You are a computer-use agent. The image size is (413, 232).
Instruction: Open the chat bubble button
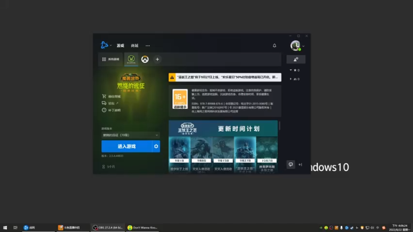[291, 164]
